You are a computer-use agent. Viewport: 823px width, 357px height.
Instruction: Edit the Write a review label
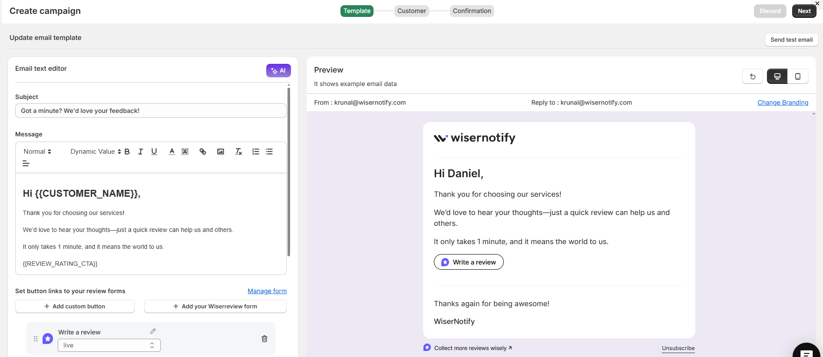[x=153, y=331]
